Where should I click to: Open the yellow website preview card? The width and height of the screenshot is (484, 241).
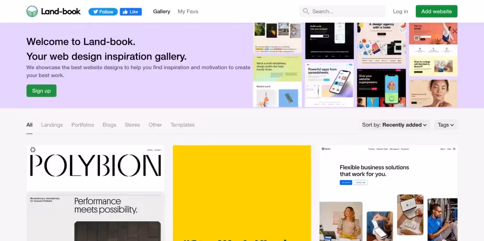coord(242,193)
